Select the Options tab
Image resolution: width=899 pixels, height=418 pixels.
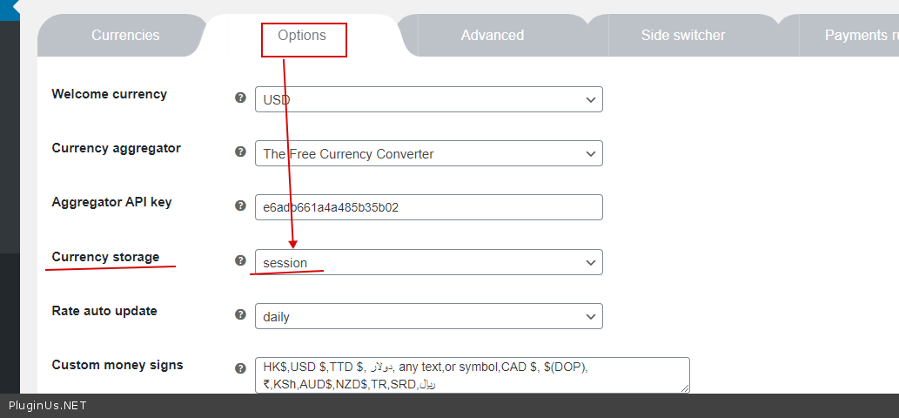pos(302,36)
